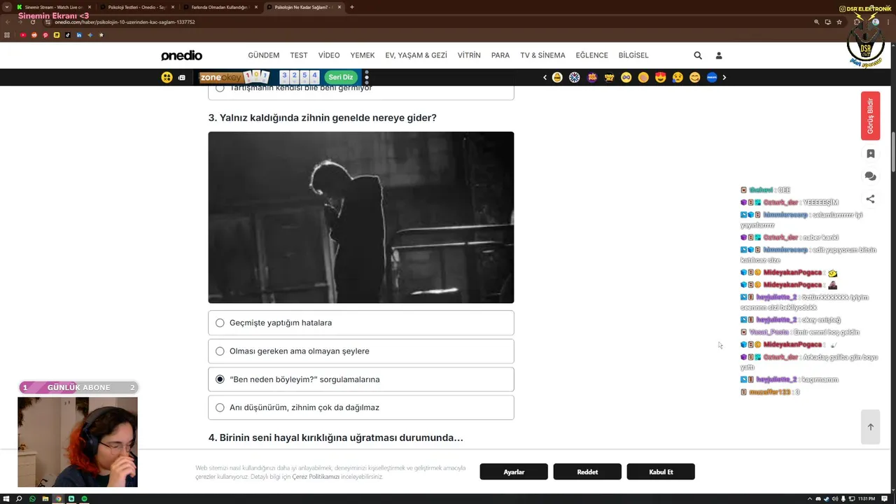Open the crying emoji channel

click(678, 77)
